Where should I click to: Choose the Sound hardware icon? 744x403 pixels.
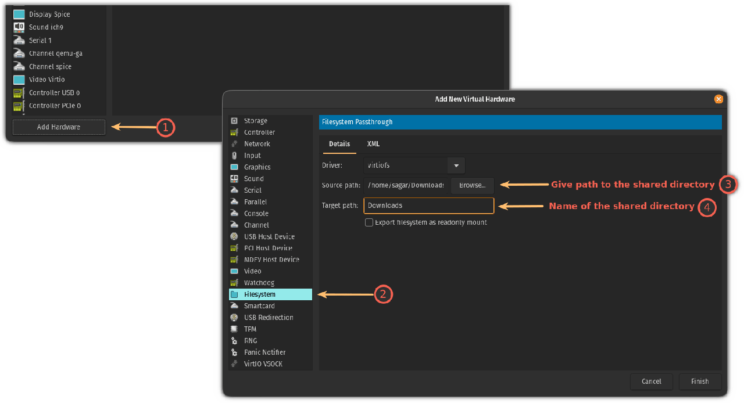pos(234,179)
